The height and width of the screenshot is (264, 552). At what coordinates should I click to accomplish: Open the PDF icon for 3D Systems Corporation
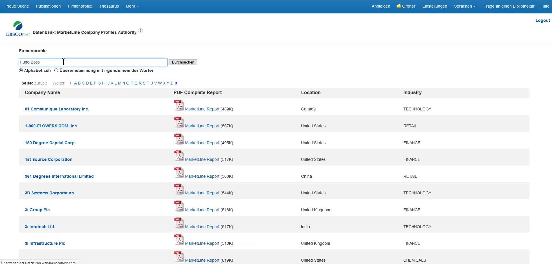click(179, 189)
